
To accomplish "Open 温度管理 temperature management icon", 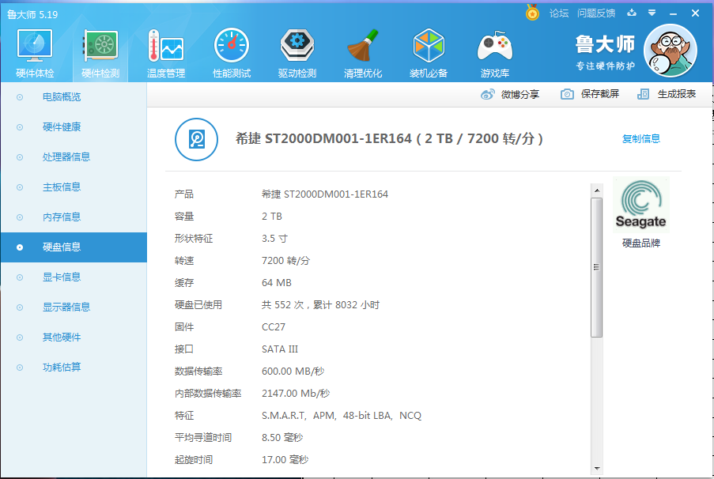I will tap(166, 46).
